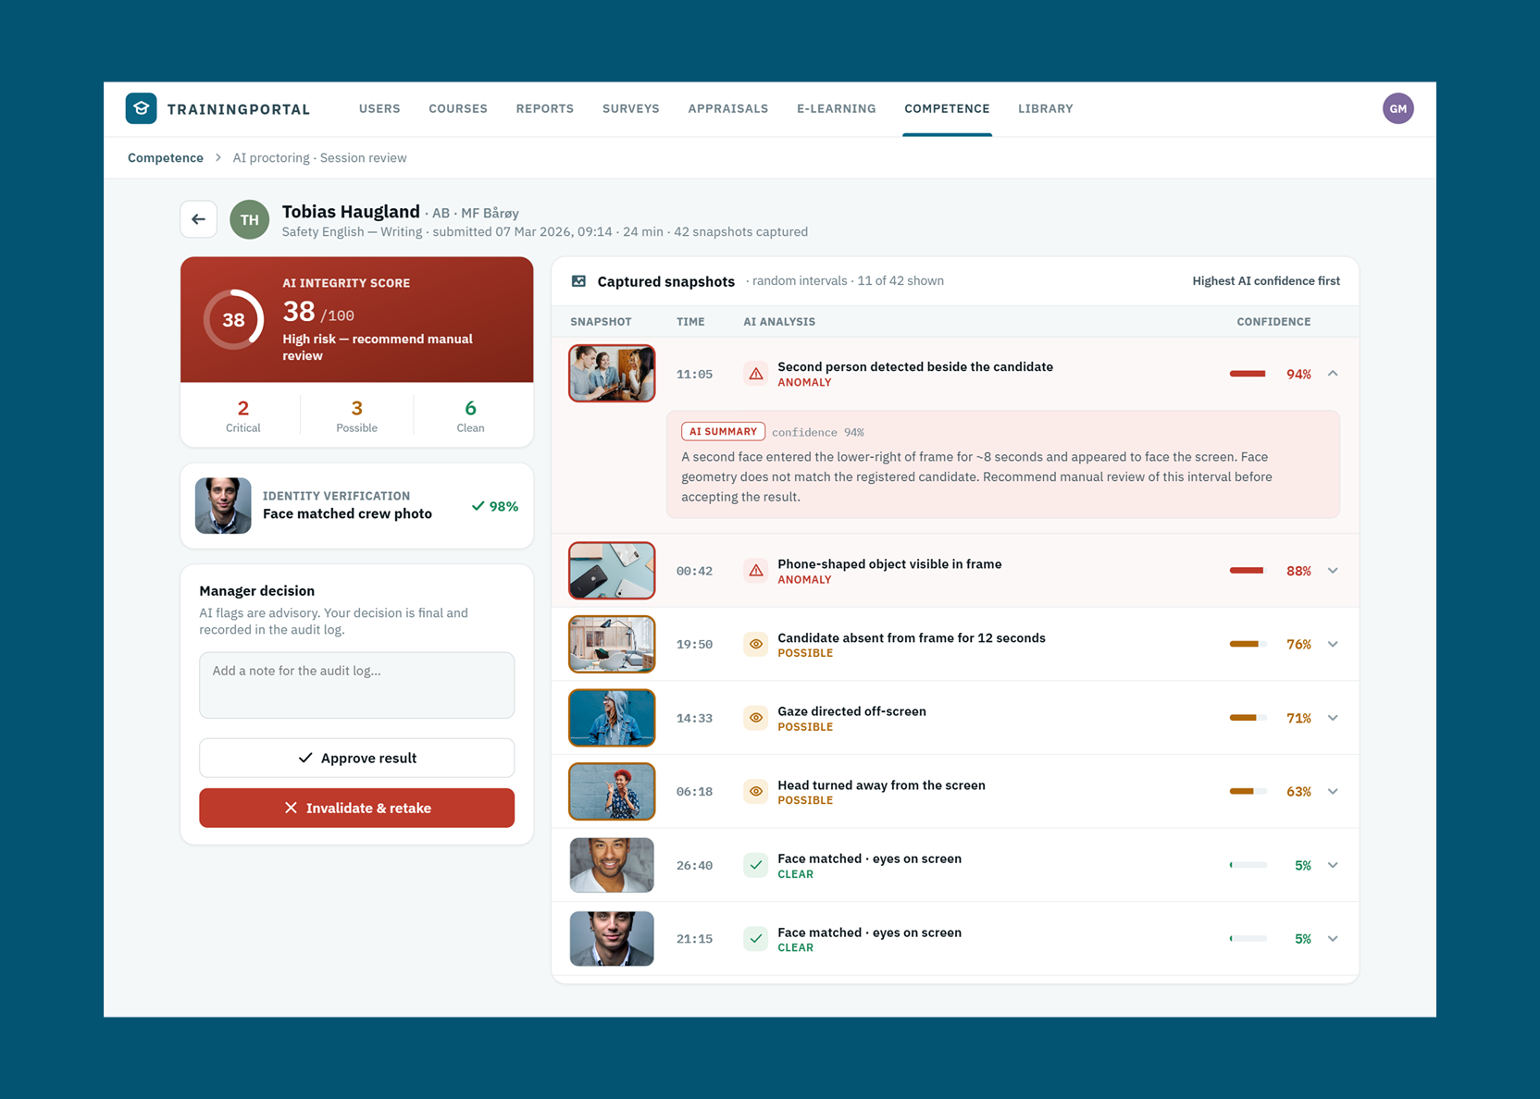Expand the 21:15 Face matched row

click(x=1333, y=939)
